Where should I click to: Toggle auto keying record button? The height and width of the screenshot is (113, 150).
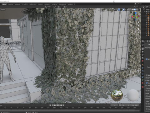coord(50,105)
